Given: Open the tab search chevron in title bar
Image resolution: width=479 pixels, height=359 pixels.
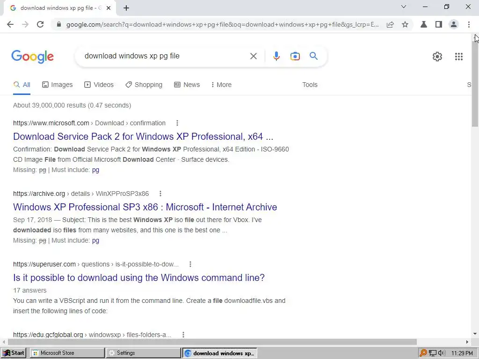Looking at the screenshot, I should coord(404,7).
